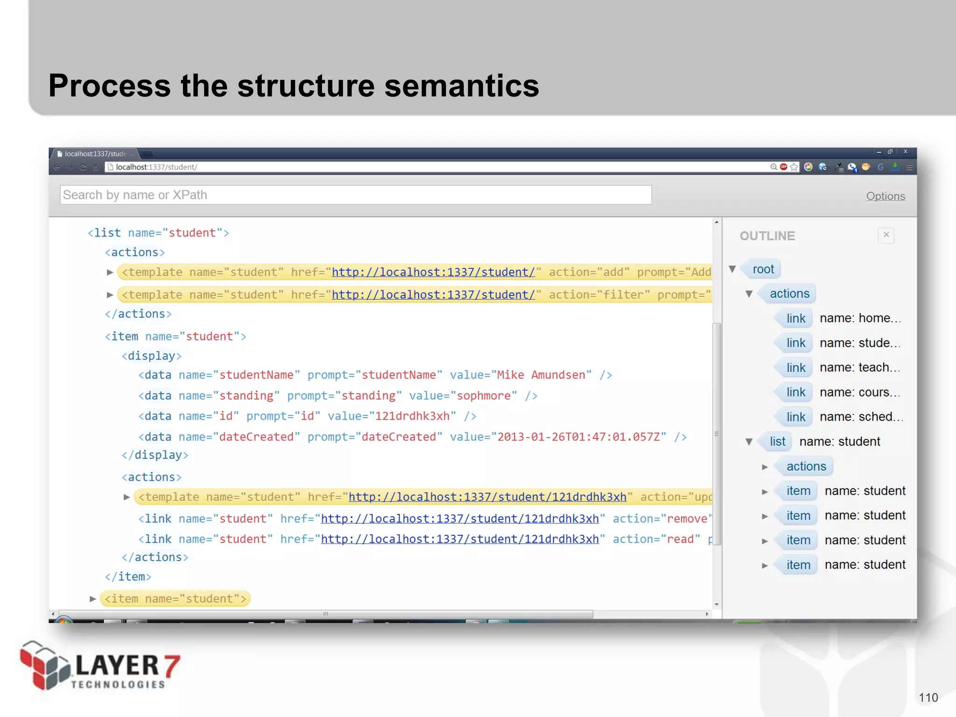Activate the eyedropper color picker extension
Viewport: 956px width, 717px height.
pyautogui.click(x=838, y=167)
